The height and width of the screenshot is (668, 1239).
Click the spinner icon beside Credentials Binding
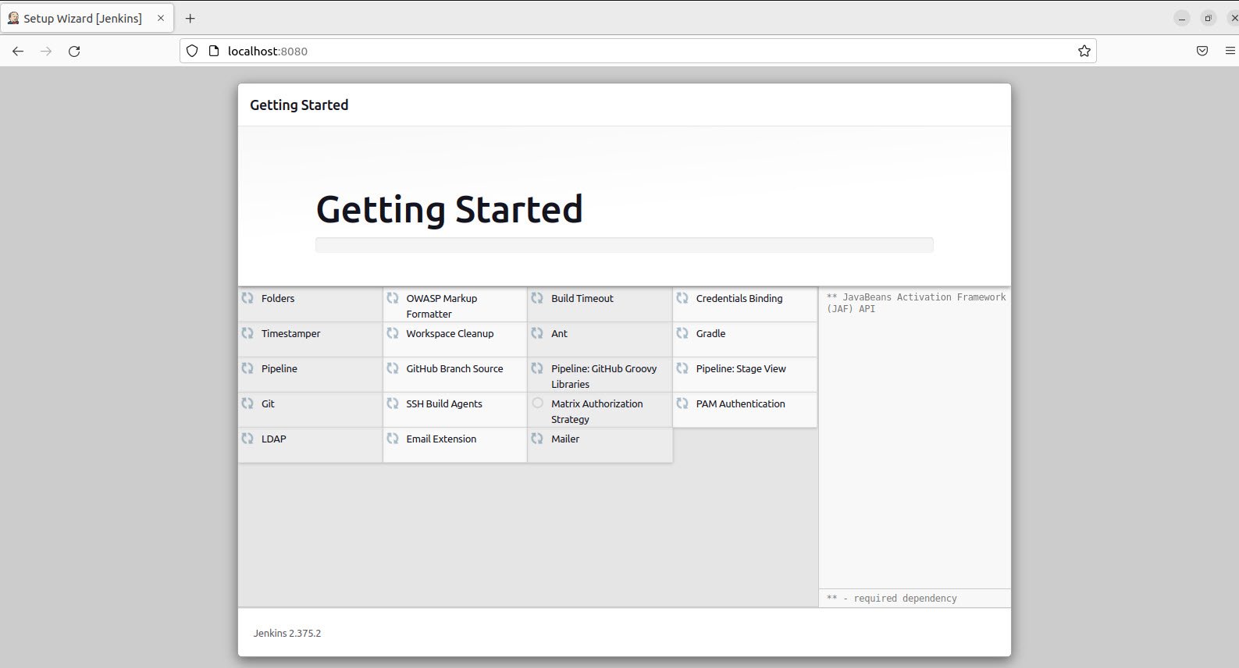(x=682, y=298)
